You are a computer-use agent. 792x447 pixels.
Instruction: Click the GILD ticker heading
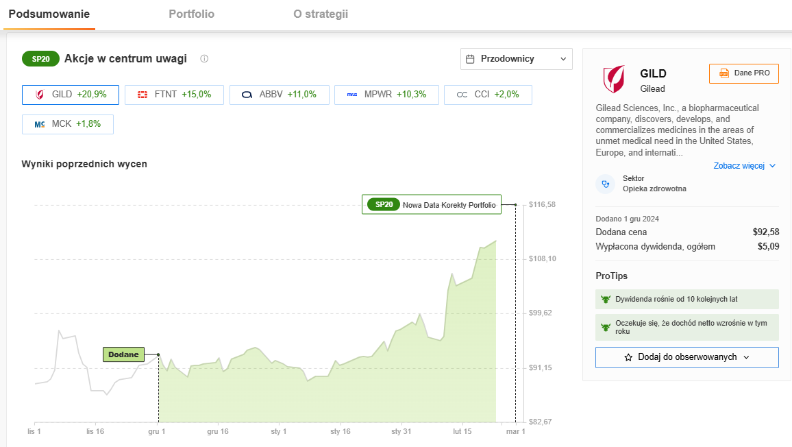tap(653, 74)
